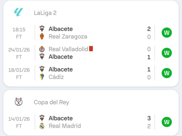Click the win badge for the Real Madrid match

(167, 122)
